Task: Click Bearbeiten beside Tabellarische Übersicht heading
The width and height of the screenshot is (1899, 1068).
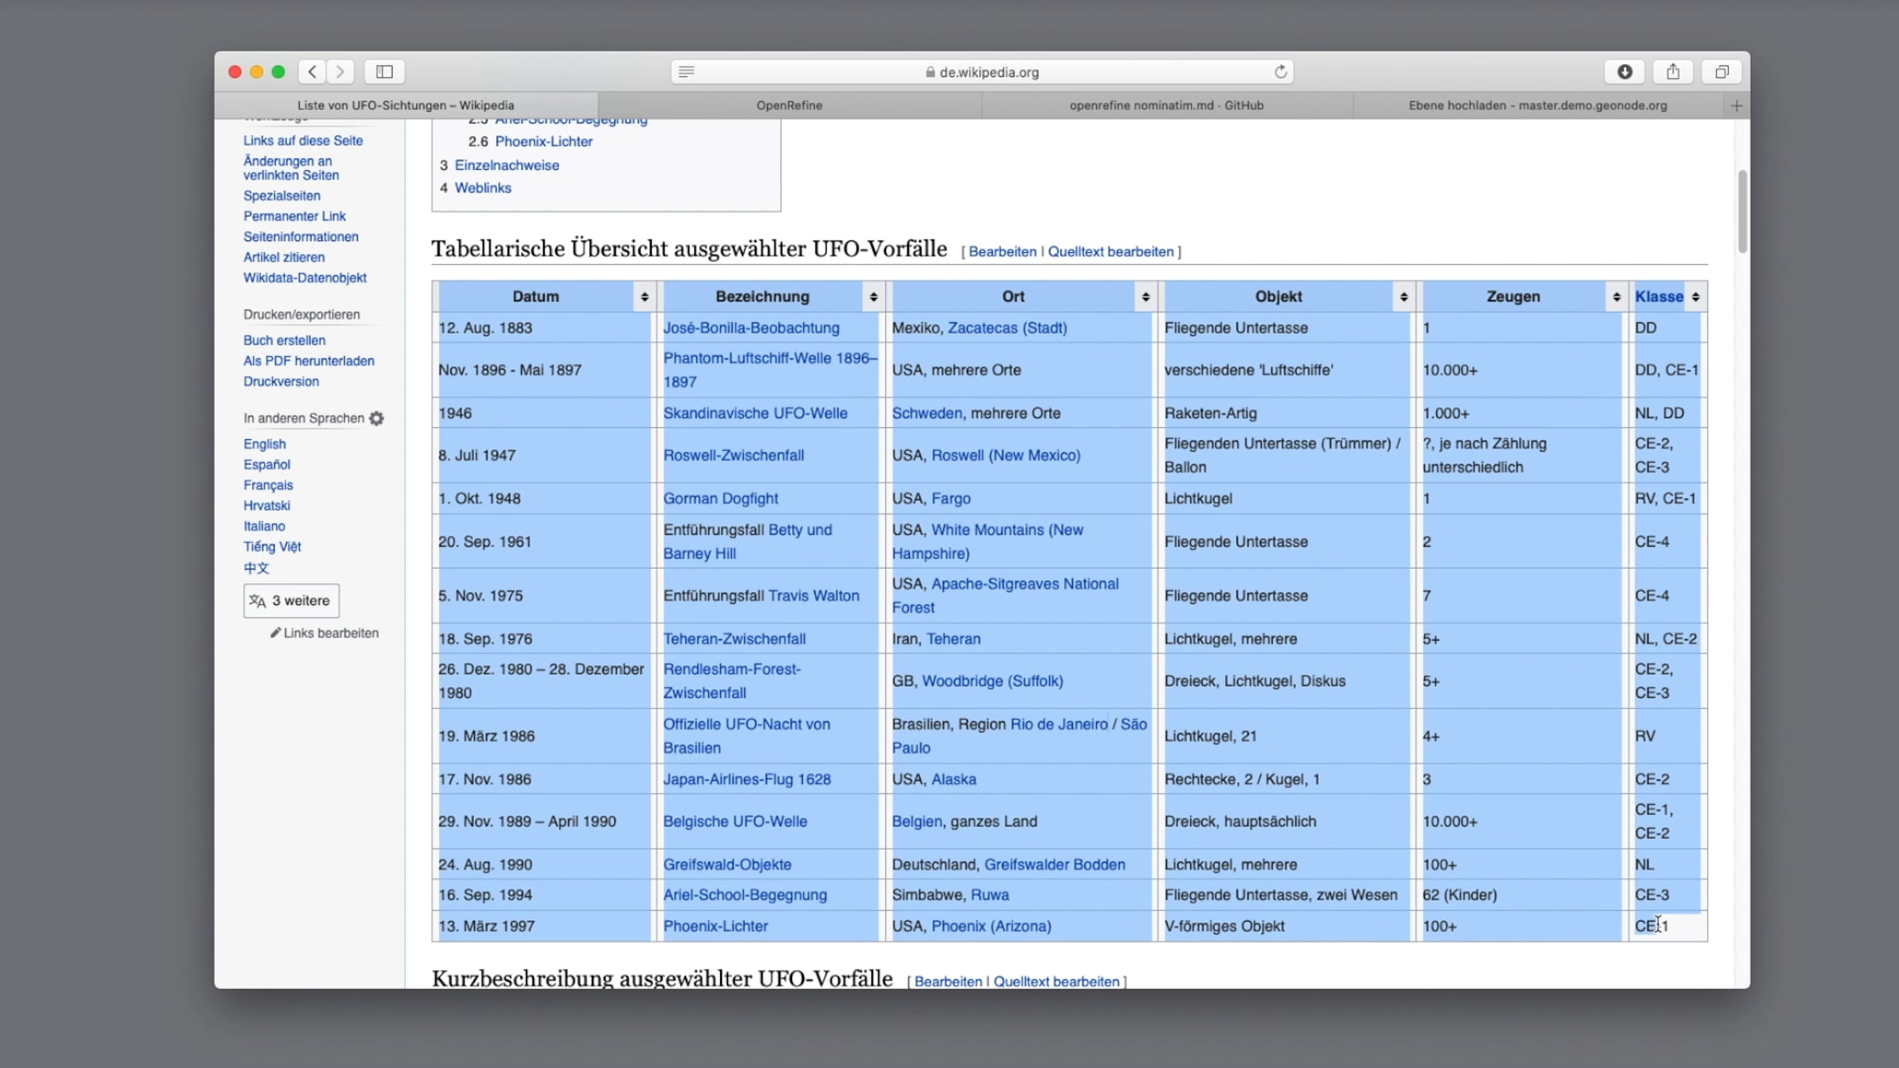Action: click(x=1003, y=252)
